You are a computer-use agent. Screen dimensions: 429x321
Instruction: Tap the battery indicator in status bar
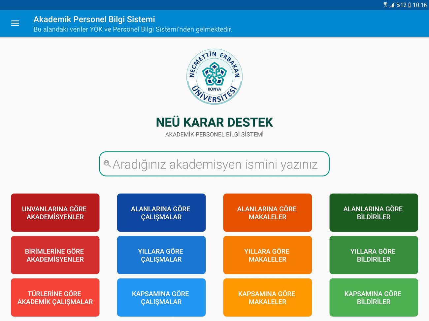[410, 5]
